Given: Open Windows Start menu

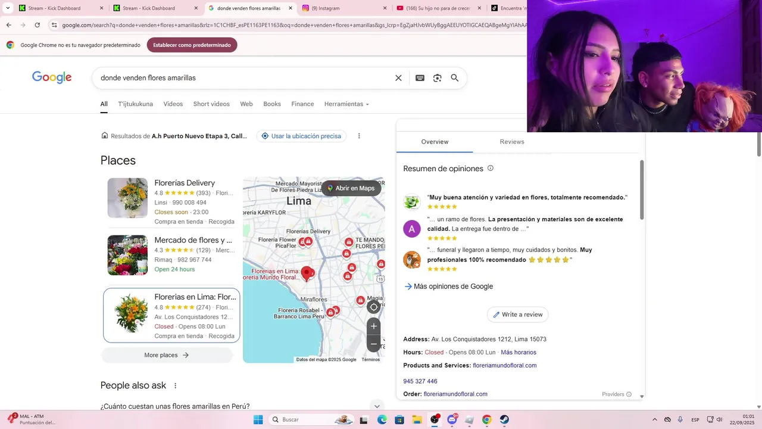Looking at the screenshot, I should [x=258, y=419].
